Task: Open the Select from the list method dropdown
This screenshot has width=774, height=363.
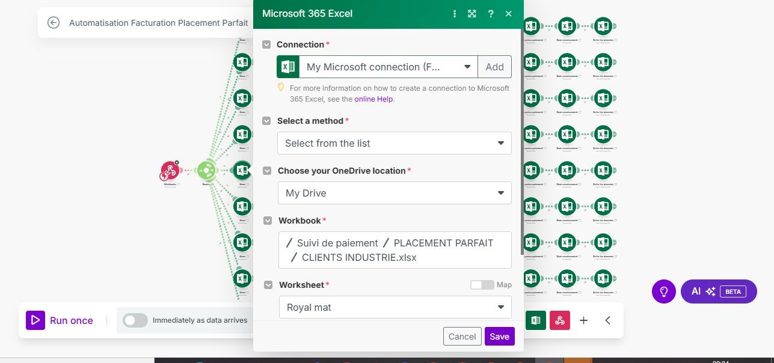Action: (395, 143)
